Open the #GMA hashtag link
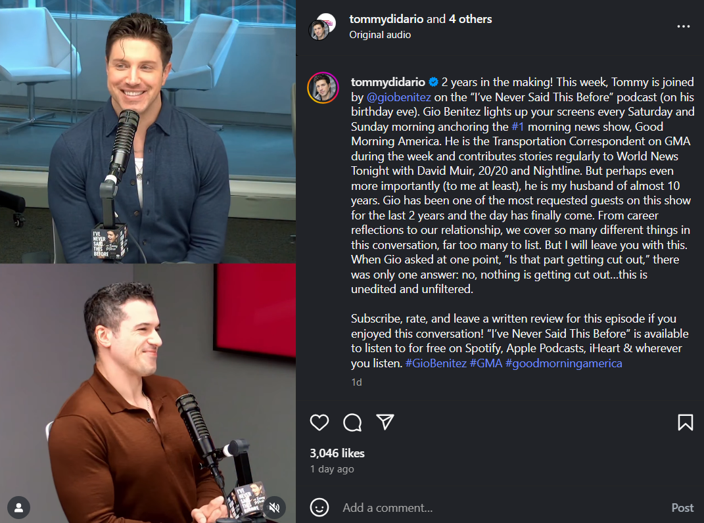Image resolution: width=704 pixels, height=523 pixels. [486, 363]
